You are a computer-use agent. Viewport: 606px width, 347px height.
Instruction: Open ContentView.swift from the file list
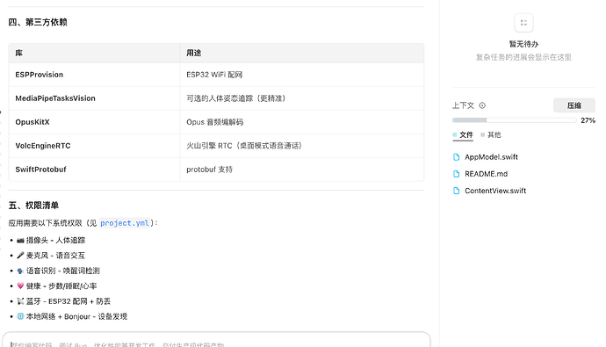(495, 191)
